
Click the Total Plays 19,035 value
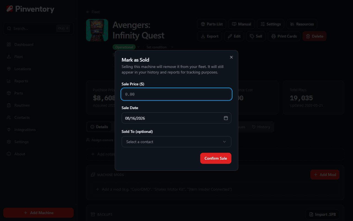tap(301, 98)
